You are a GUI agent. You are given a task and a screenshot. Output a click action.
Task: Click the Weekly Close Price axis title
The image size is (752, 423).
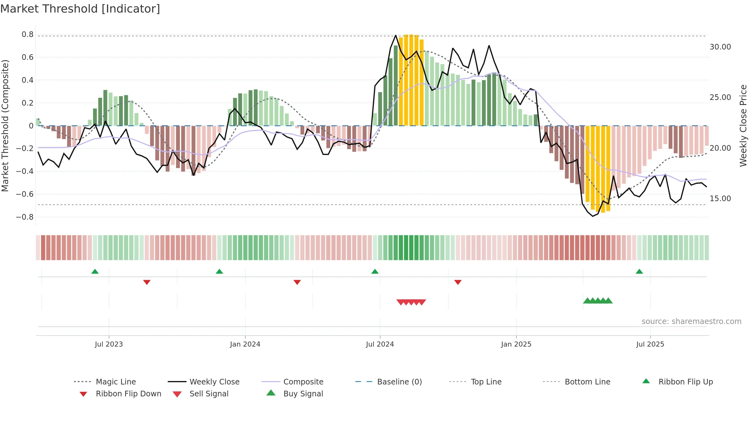(743, 126)
